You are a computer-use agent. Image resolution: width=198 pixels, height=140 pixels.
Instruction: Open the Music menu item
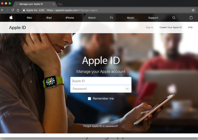pos(131,18)
